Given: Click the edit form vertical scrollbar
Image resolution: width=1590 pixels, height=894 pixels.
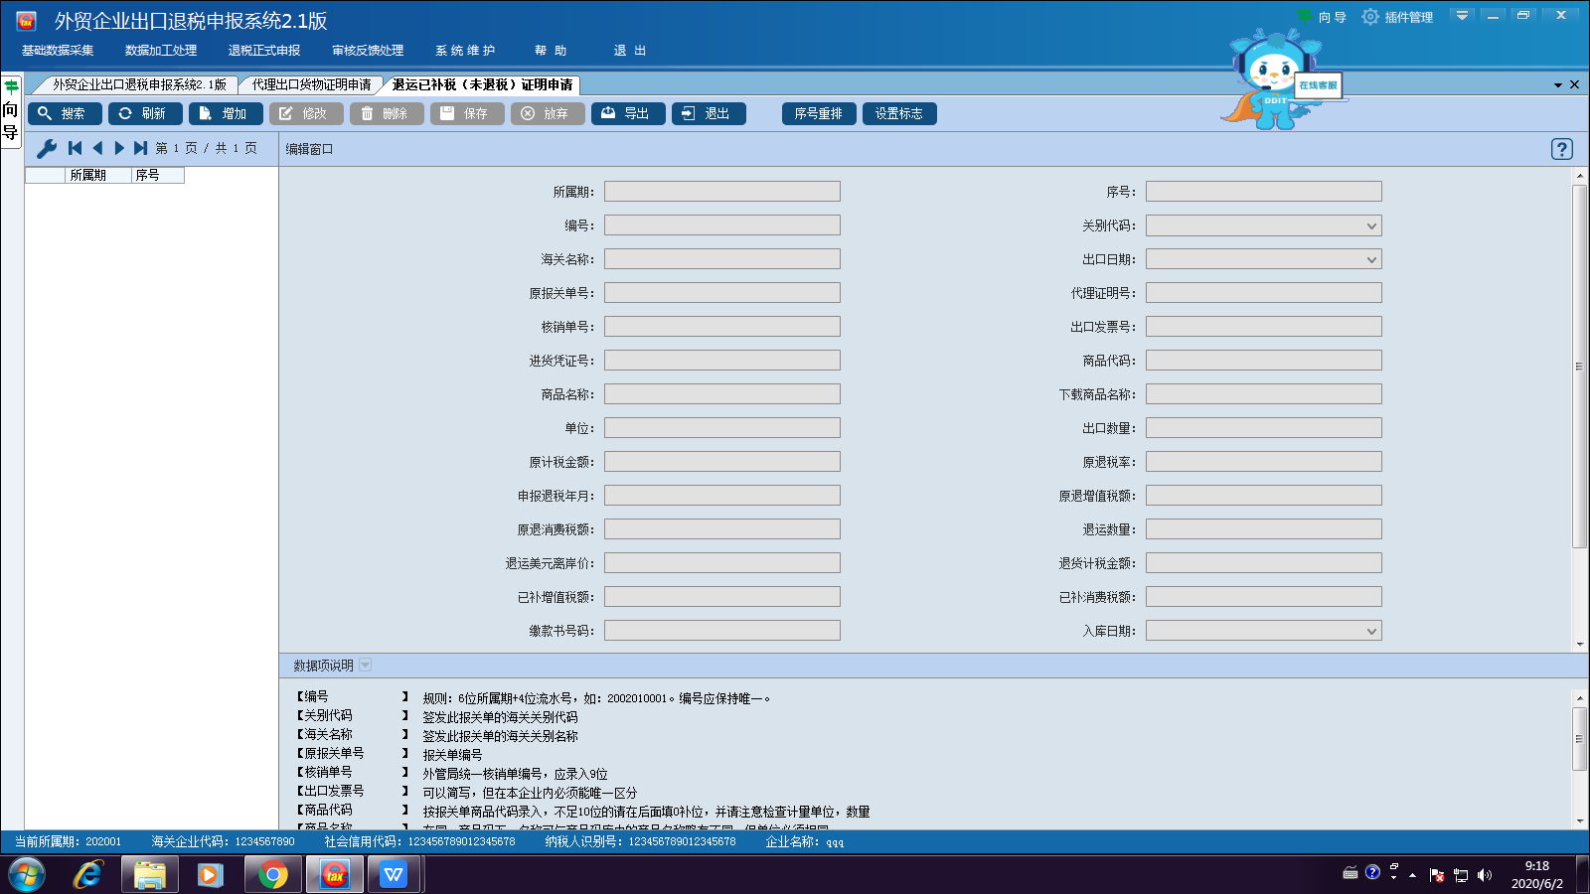Looking at the screenshot, I should point(1579,366).
